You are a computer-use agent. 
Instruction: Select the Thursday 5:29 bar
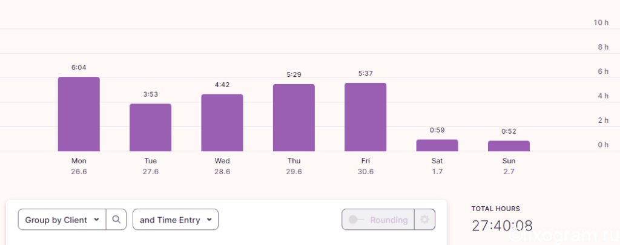click(294, 118)
